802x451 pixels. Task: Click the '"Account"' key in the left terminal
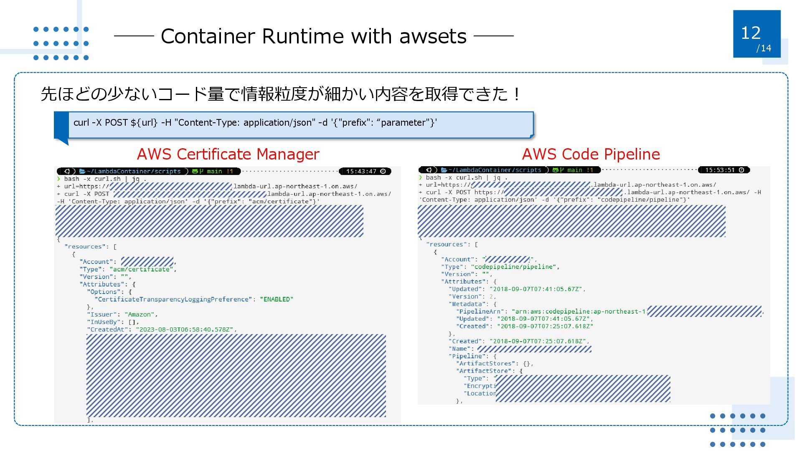(x=96, y=262)
